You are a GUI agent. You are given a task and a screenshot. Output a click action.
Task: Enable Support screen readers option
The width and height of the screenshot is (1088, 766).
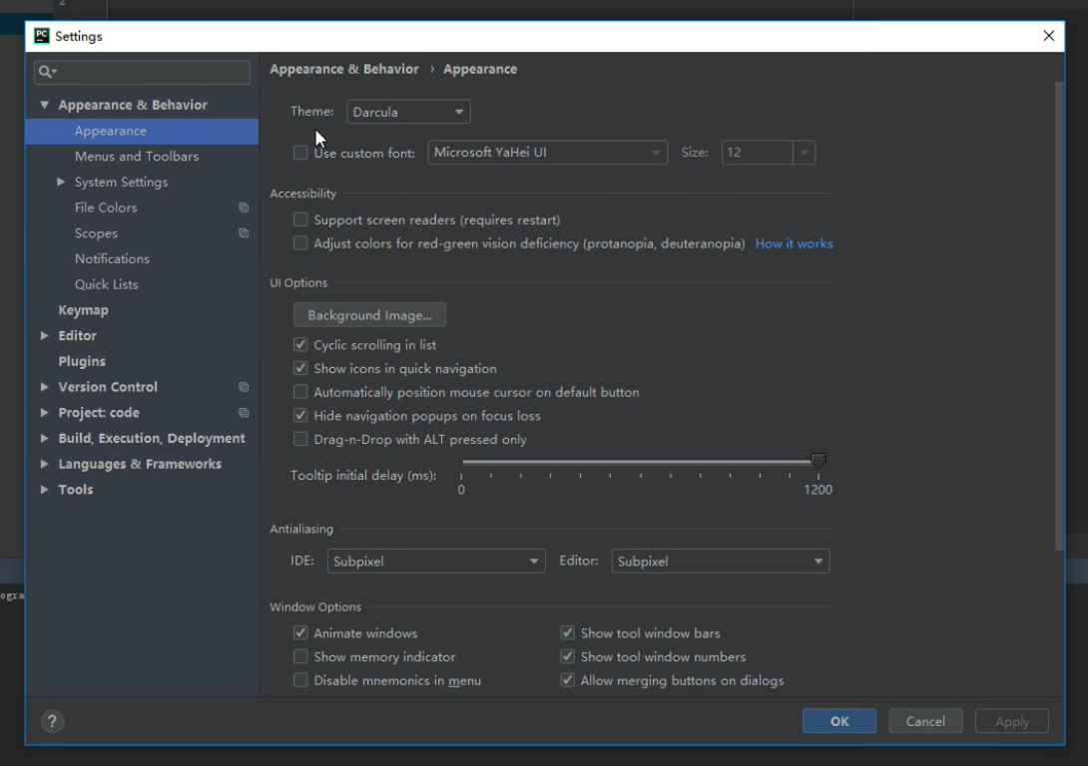click(x=300, y=218)
